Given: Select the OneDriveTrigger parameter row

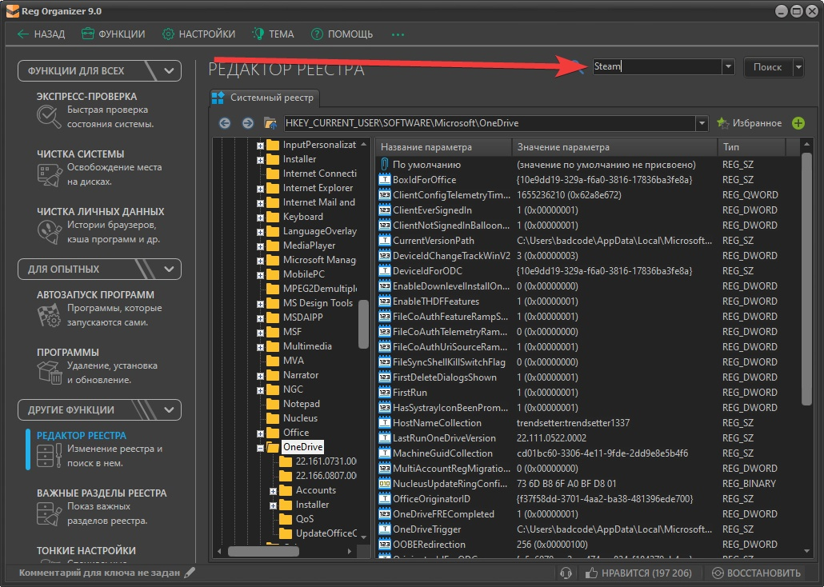Looking at the screenshot, I should click(x=589, y=529).
